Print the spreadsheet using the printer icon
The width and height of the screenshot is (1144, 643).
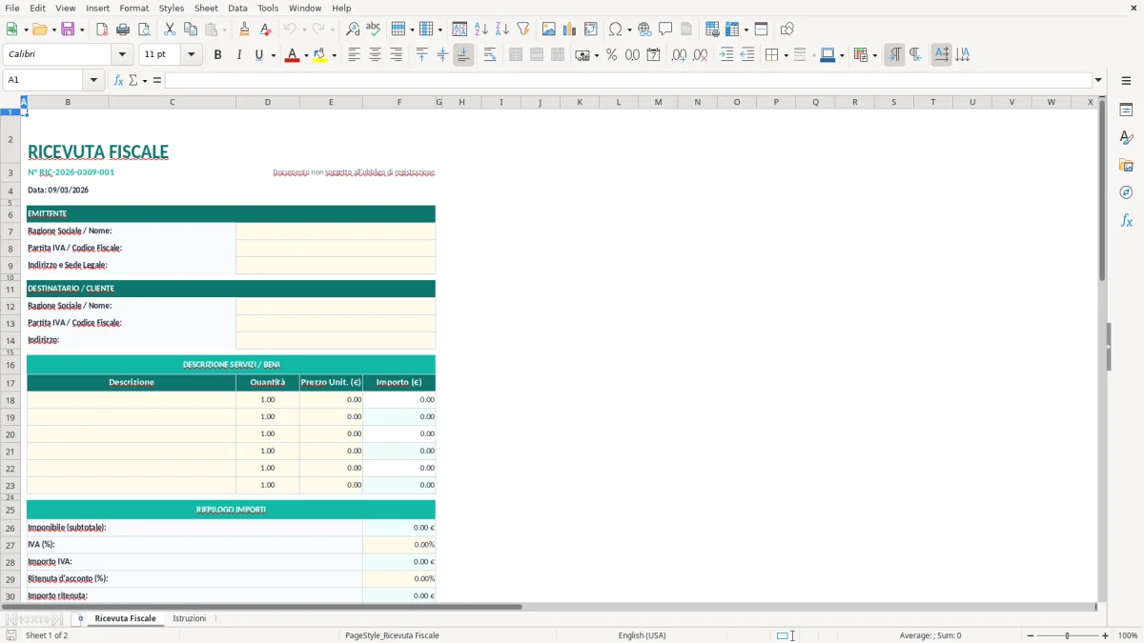coord(123,30)
